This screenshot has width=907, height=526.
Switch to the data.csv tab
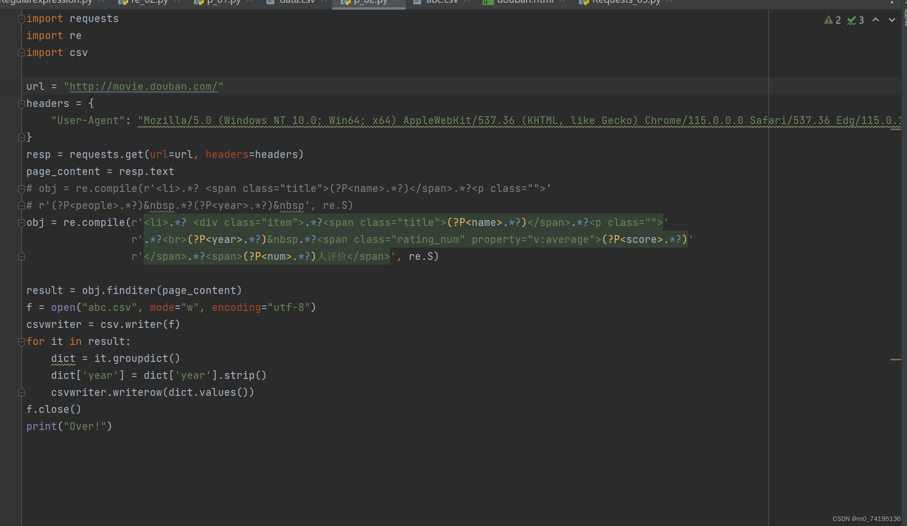click(x=297, y=2)
